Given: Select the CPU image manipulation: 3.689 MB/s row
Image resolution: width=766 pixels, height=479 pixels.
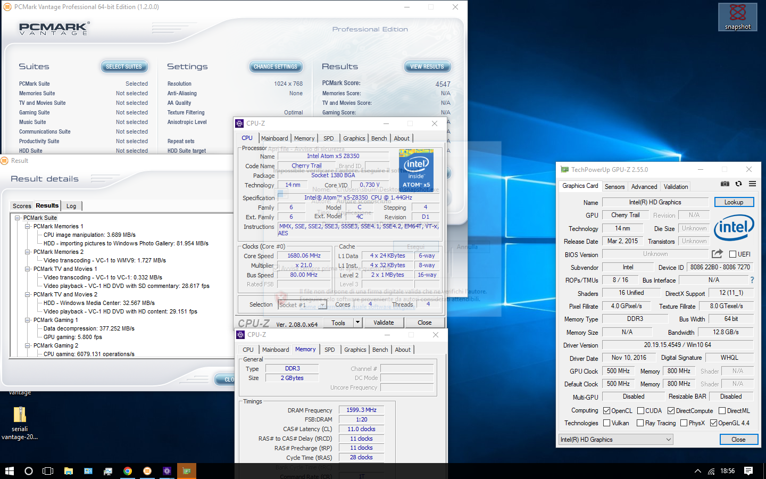Looking at the screenshot, I should click(x=89, y=235).
